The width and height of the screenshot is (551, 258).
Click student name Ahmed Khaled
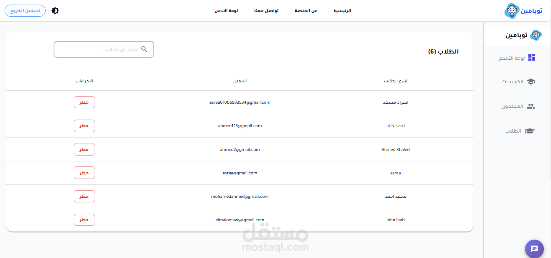point(396,149)
